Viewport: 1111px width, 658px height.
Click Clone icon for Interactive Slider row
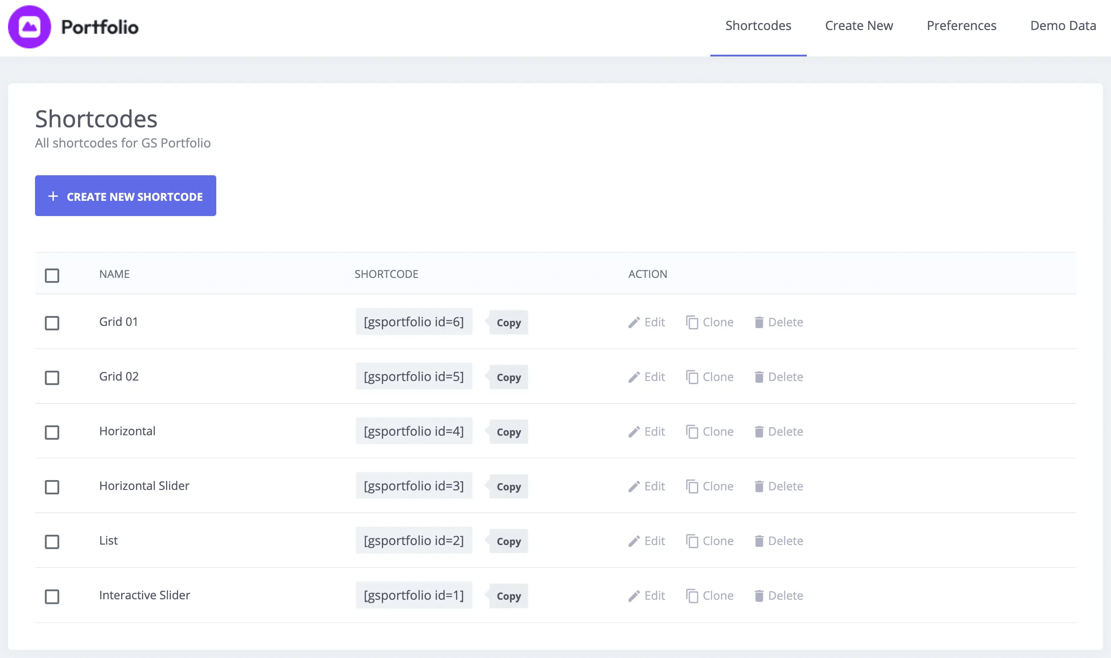click(x=692, y=596)
